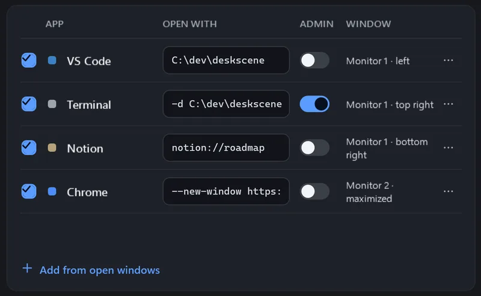Open more options for VS Code row

point(448,61)
